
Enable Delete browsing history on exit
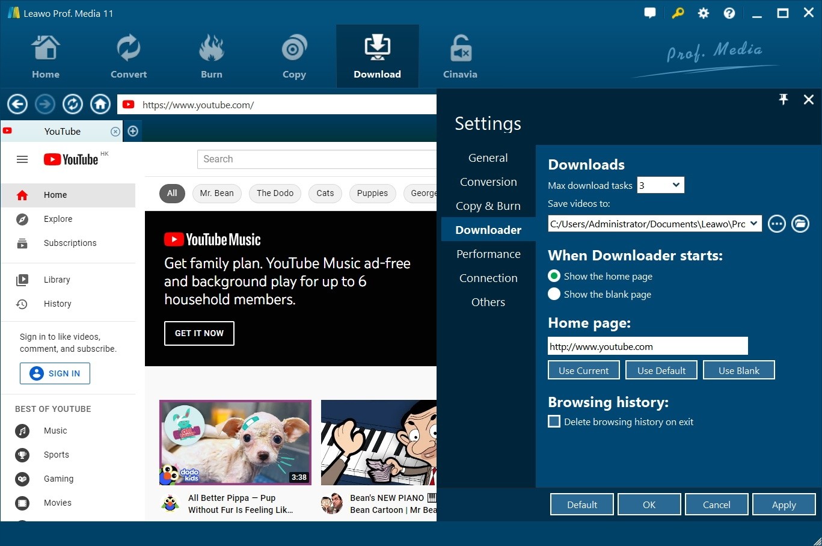click(554, 422)
